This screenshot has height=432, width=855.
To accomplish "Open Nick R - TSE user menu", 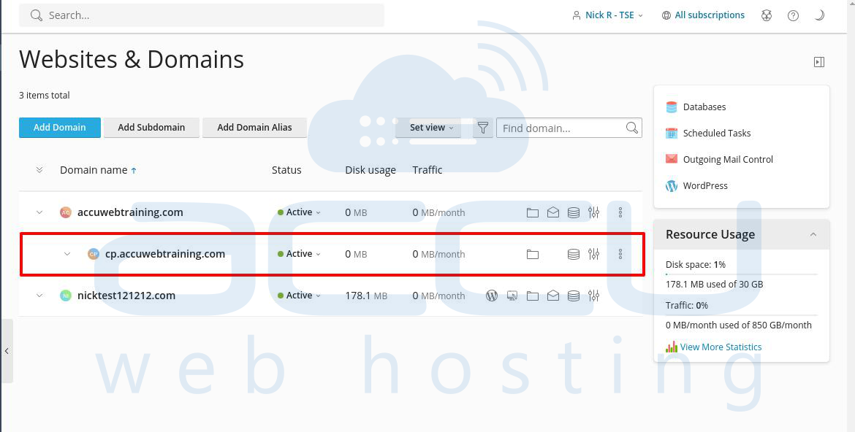I will pyautogui.click(x=607, y=15).
